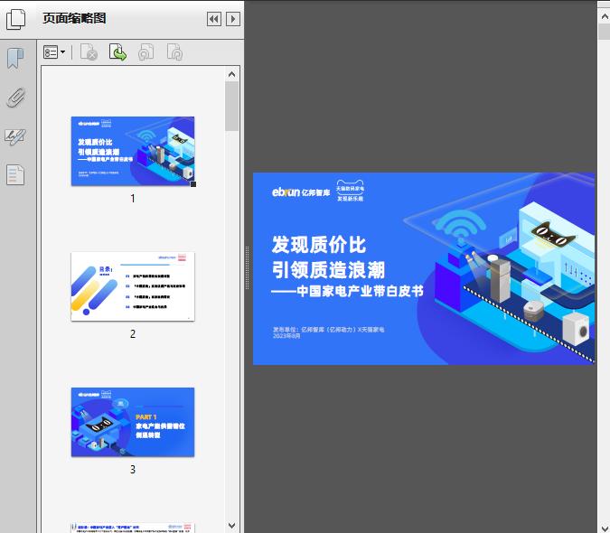This screenshot has width=610, height=533.
Task: Open the Signatures panel
Action: point(15,136)
